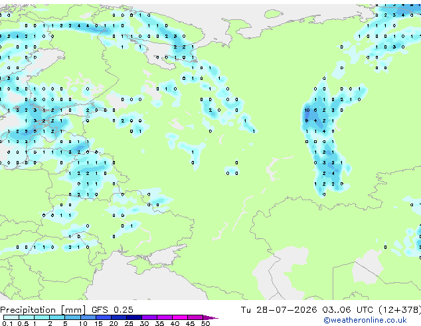Click the 30 label under the color scale

click(144, 323)
